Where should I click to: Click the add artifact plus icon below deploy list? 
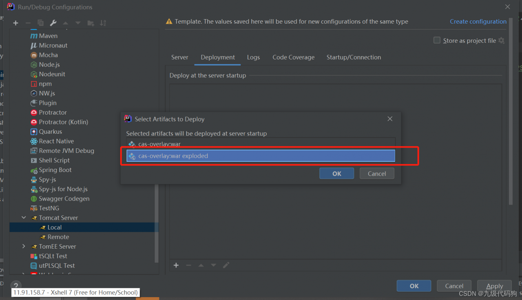click(x=176, y=265)
